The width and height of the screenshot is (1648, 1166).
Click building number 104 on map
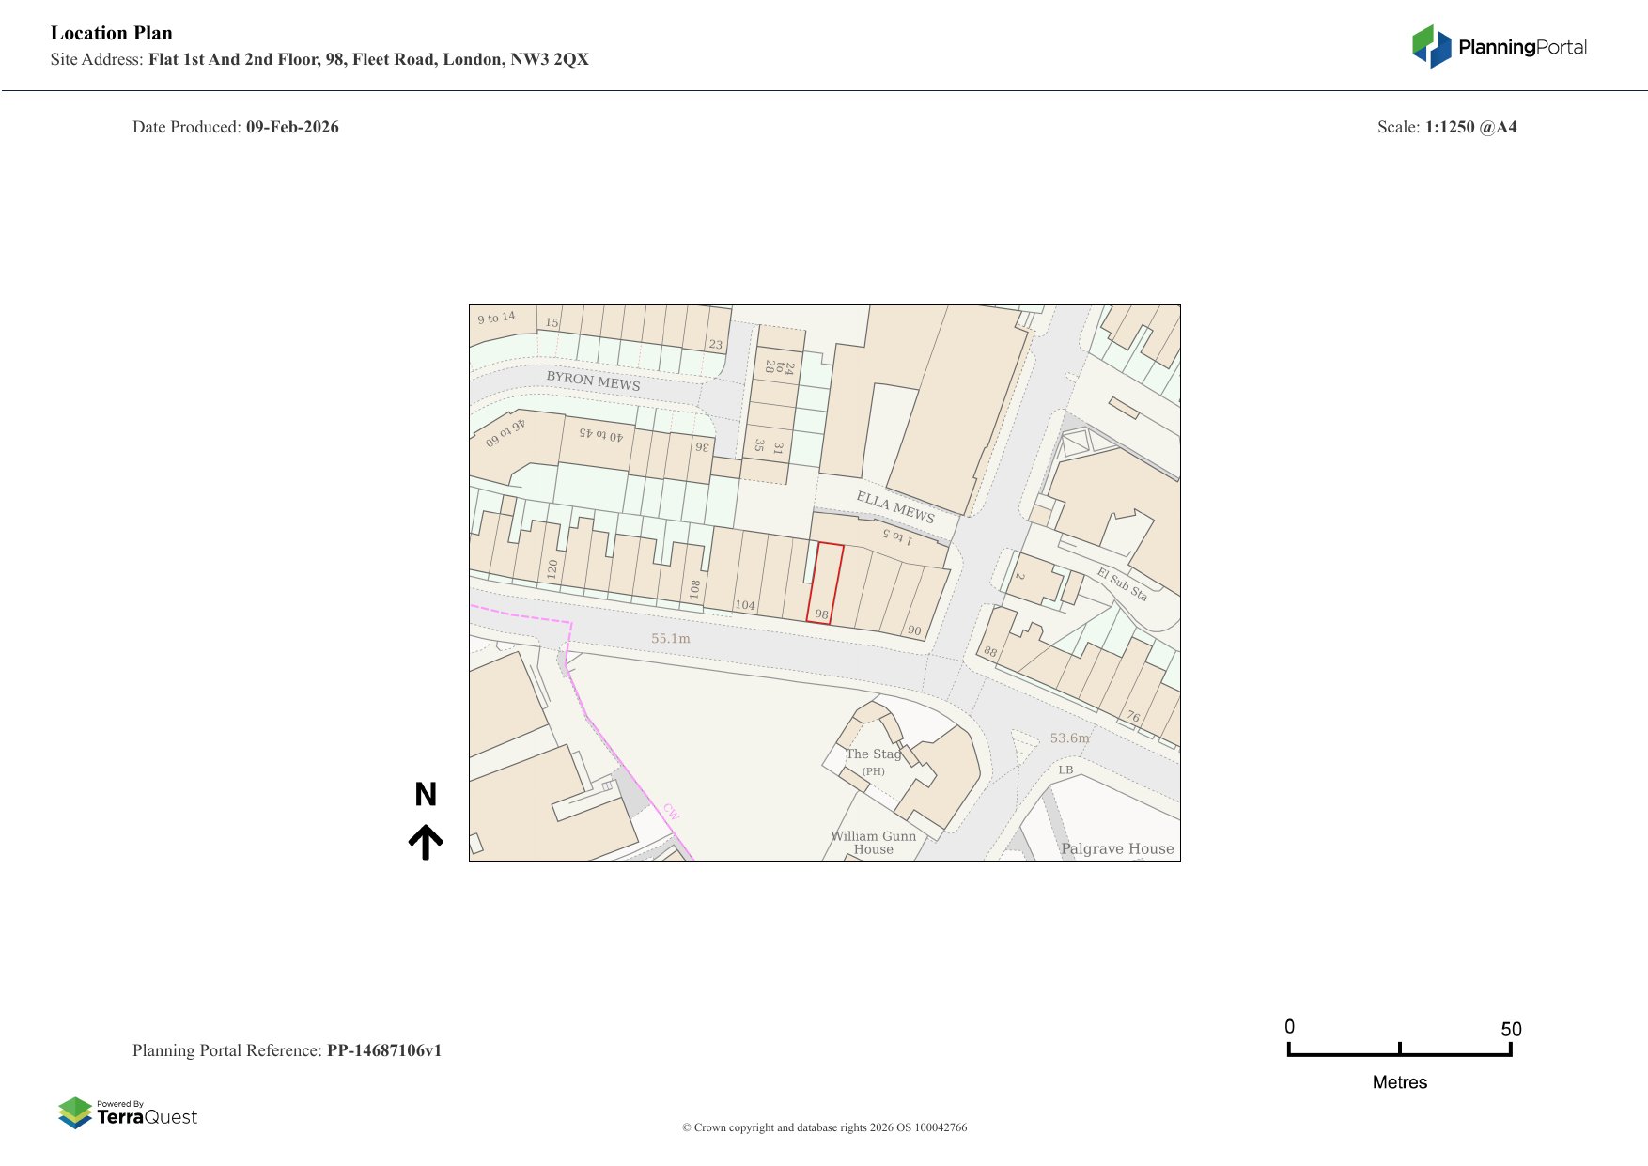(x=745, y=605)
